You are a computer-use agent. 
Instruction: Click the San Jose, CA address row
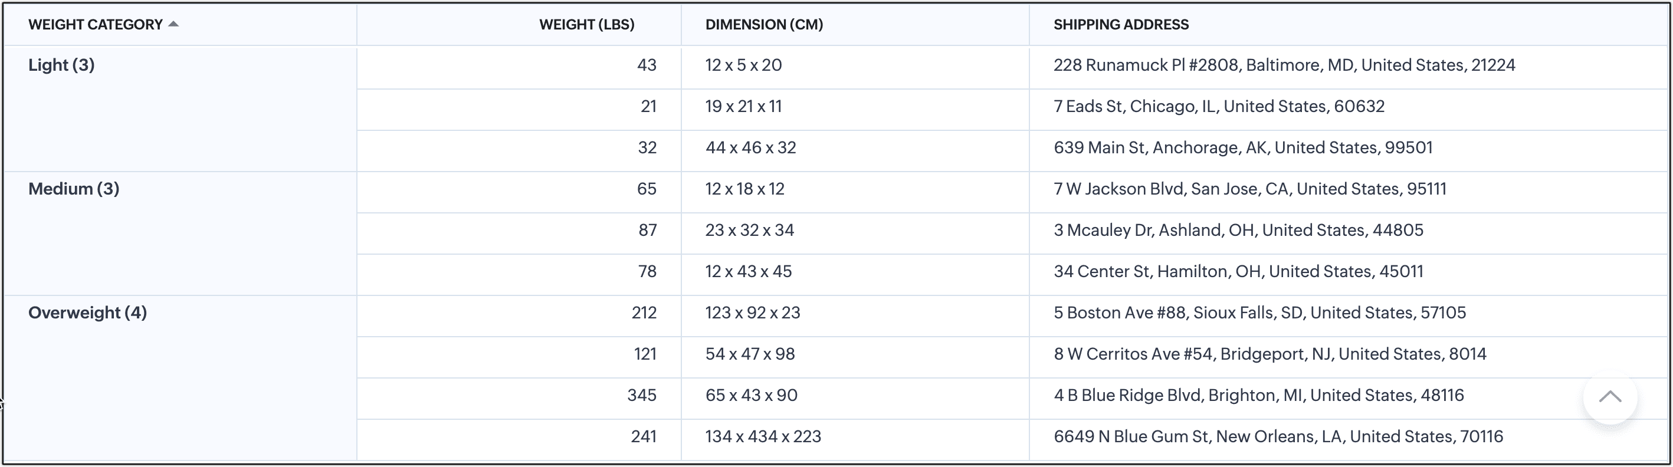click(1249, 189)
